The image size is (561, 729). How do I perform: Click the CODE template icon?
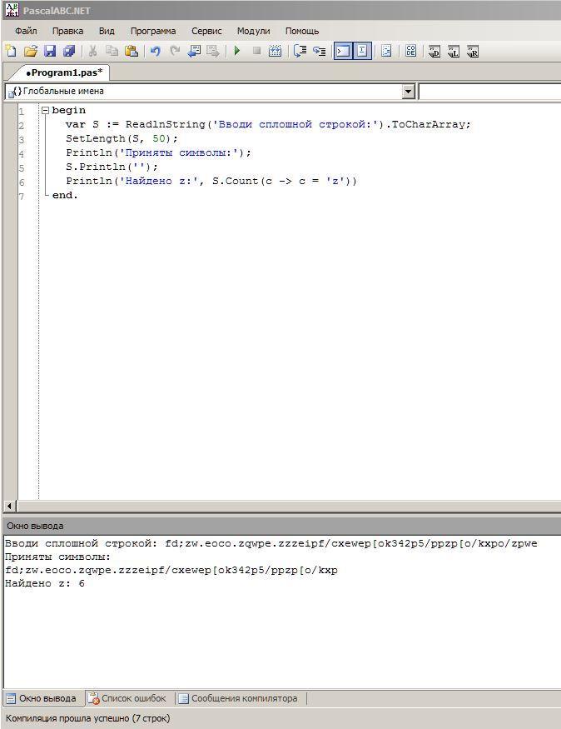[411, 51]
